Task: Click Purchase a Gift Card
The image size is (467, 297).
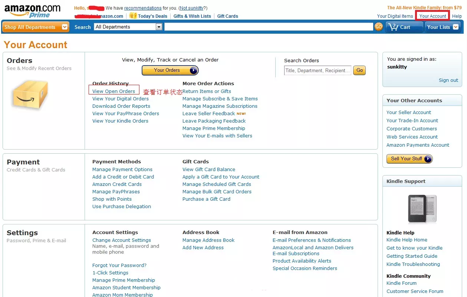Action: (206, 199)
